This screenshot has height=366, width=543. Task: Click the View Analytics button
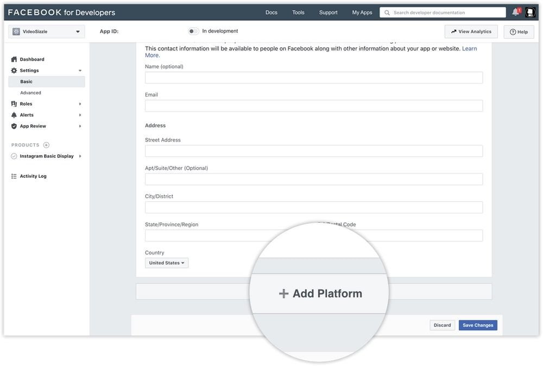[x=471, y=31]
